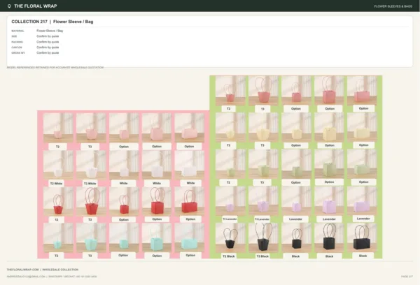420x285 pixels.
Task: Click the T2 Lavender label
Action: pos(230,219)
